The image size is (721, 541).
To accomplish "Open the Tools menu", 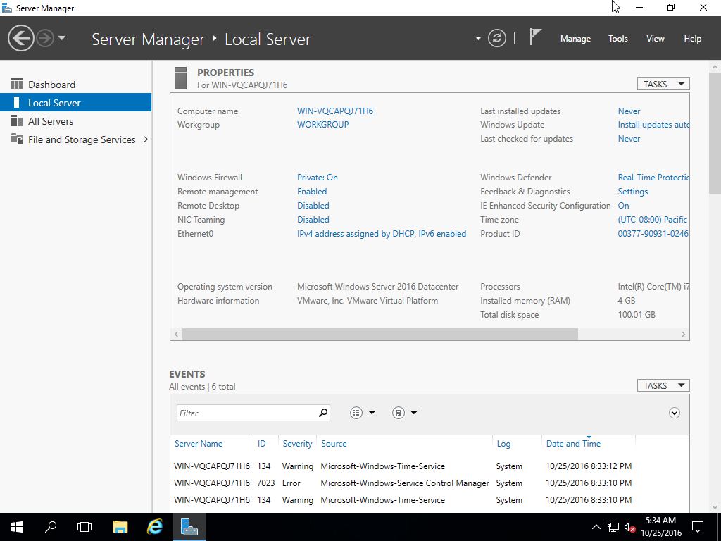I will click(x=617, y=39).
